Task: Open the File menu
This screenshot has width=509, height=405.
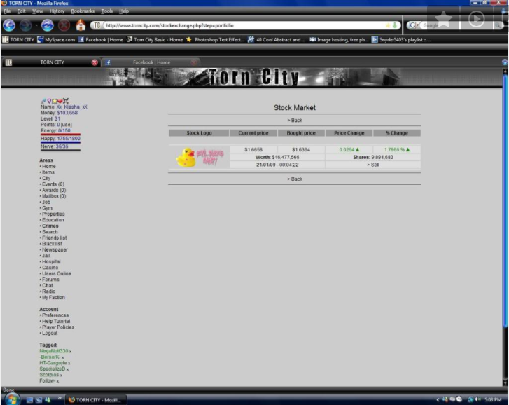Action: point(7,11)
